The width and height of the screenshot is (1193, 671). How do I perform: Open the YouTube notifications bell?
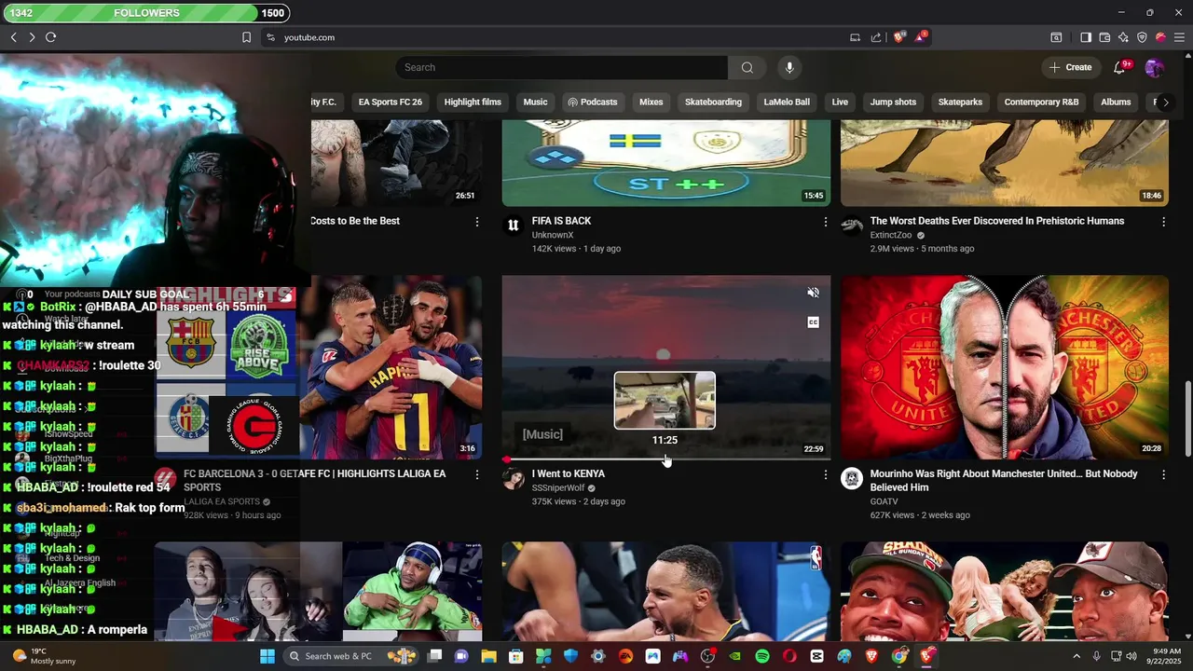pos(1120,67)
